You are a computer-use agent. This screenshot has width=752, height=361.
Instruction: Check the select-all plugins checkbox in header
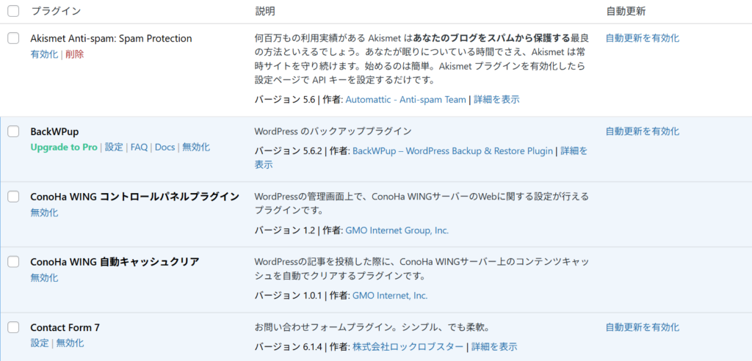(13, 11)
